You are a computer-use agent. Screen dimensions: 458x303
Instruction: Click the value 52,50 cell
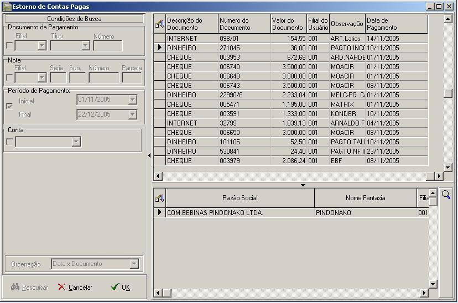coord(289,142)
